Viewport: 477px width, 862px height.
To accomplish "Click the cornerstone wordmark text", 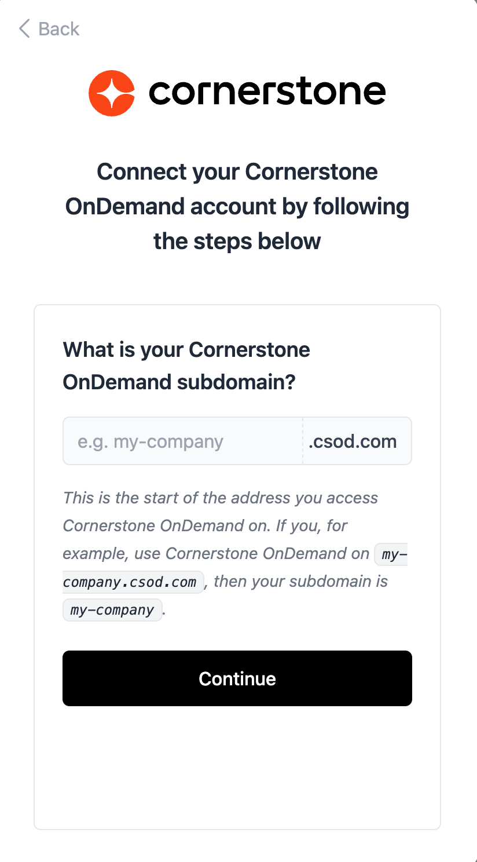I will tap(267, 92).
